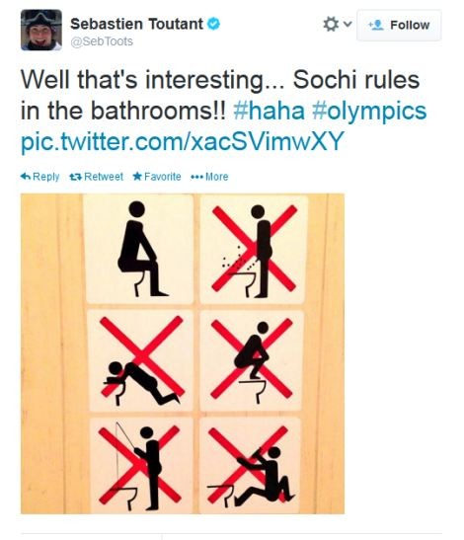Retweet this tweet

pyautogui.click(x=96, y=177)
